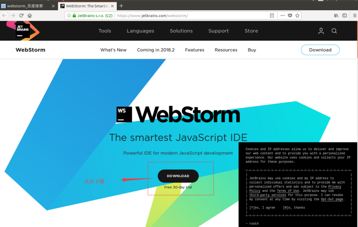Viewport: 358px width, 227px height.
Task: Click the green padlock security icon
Action: [x=74, y=16]
